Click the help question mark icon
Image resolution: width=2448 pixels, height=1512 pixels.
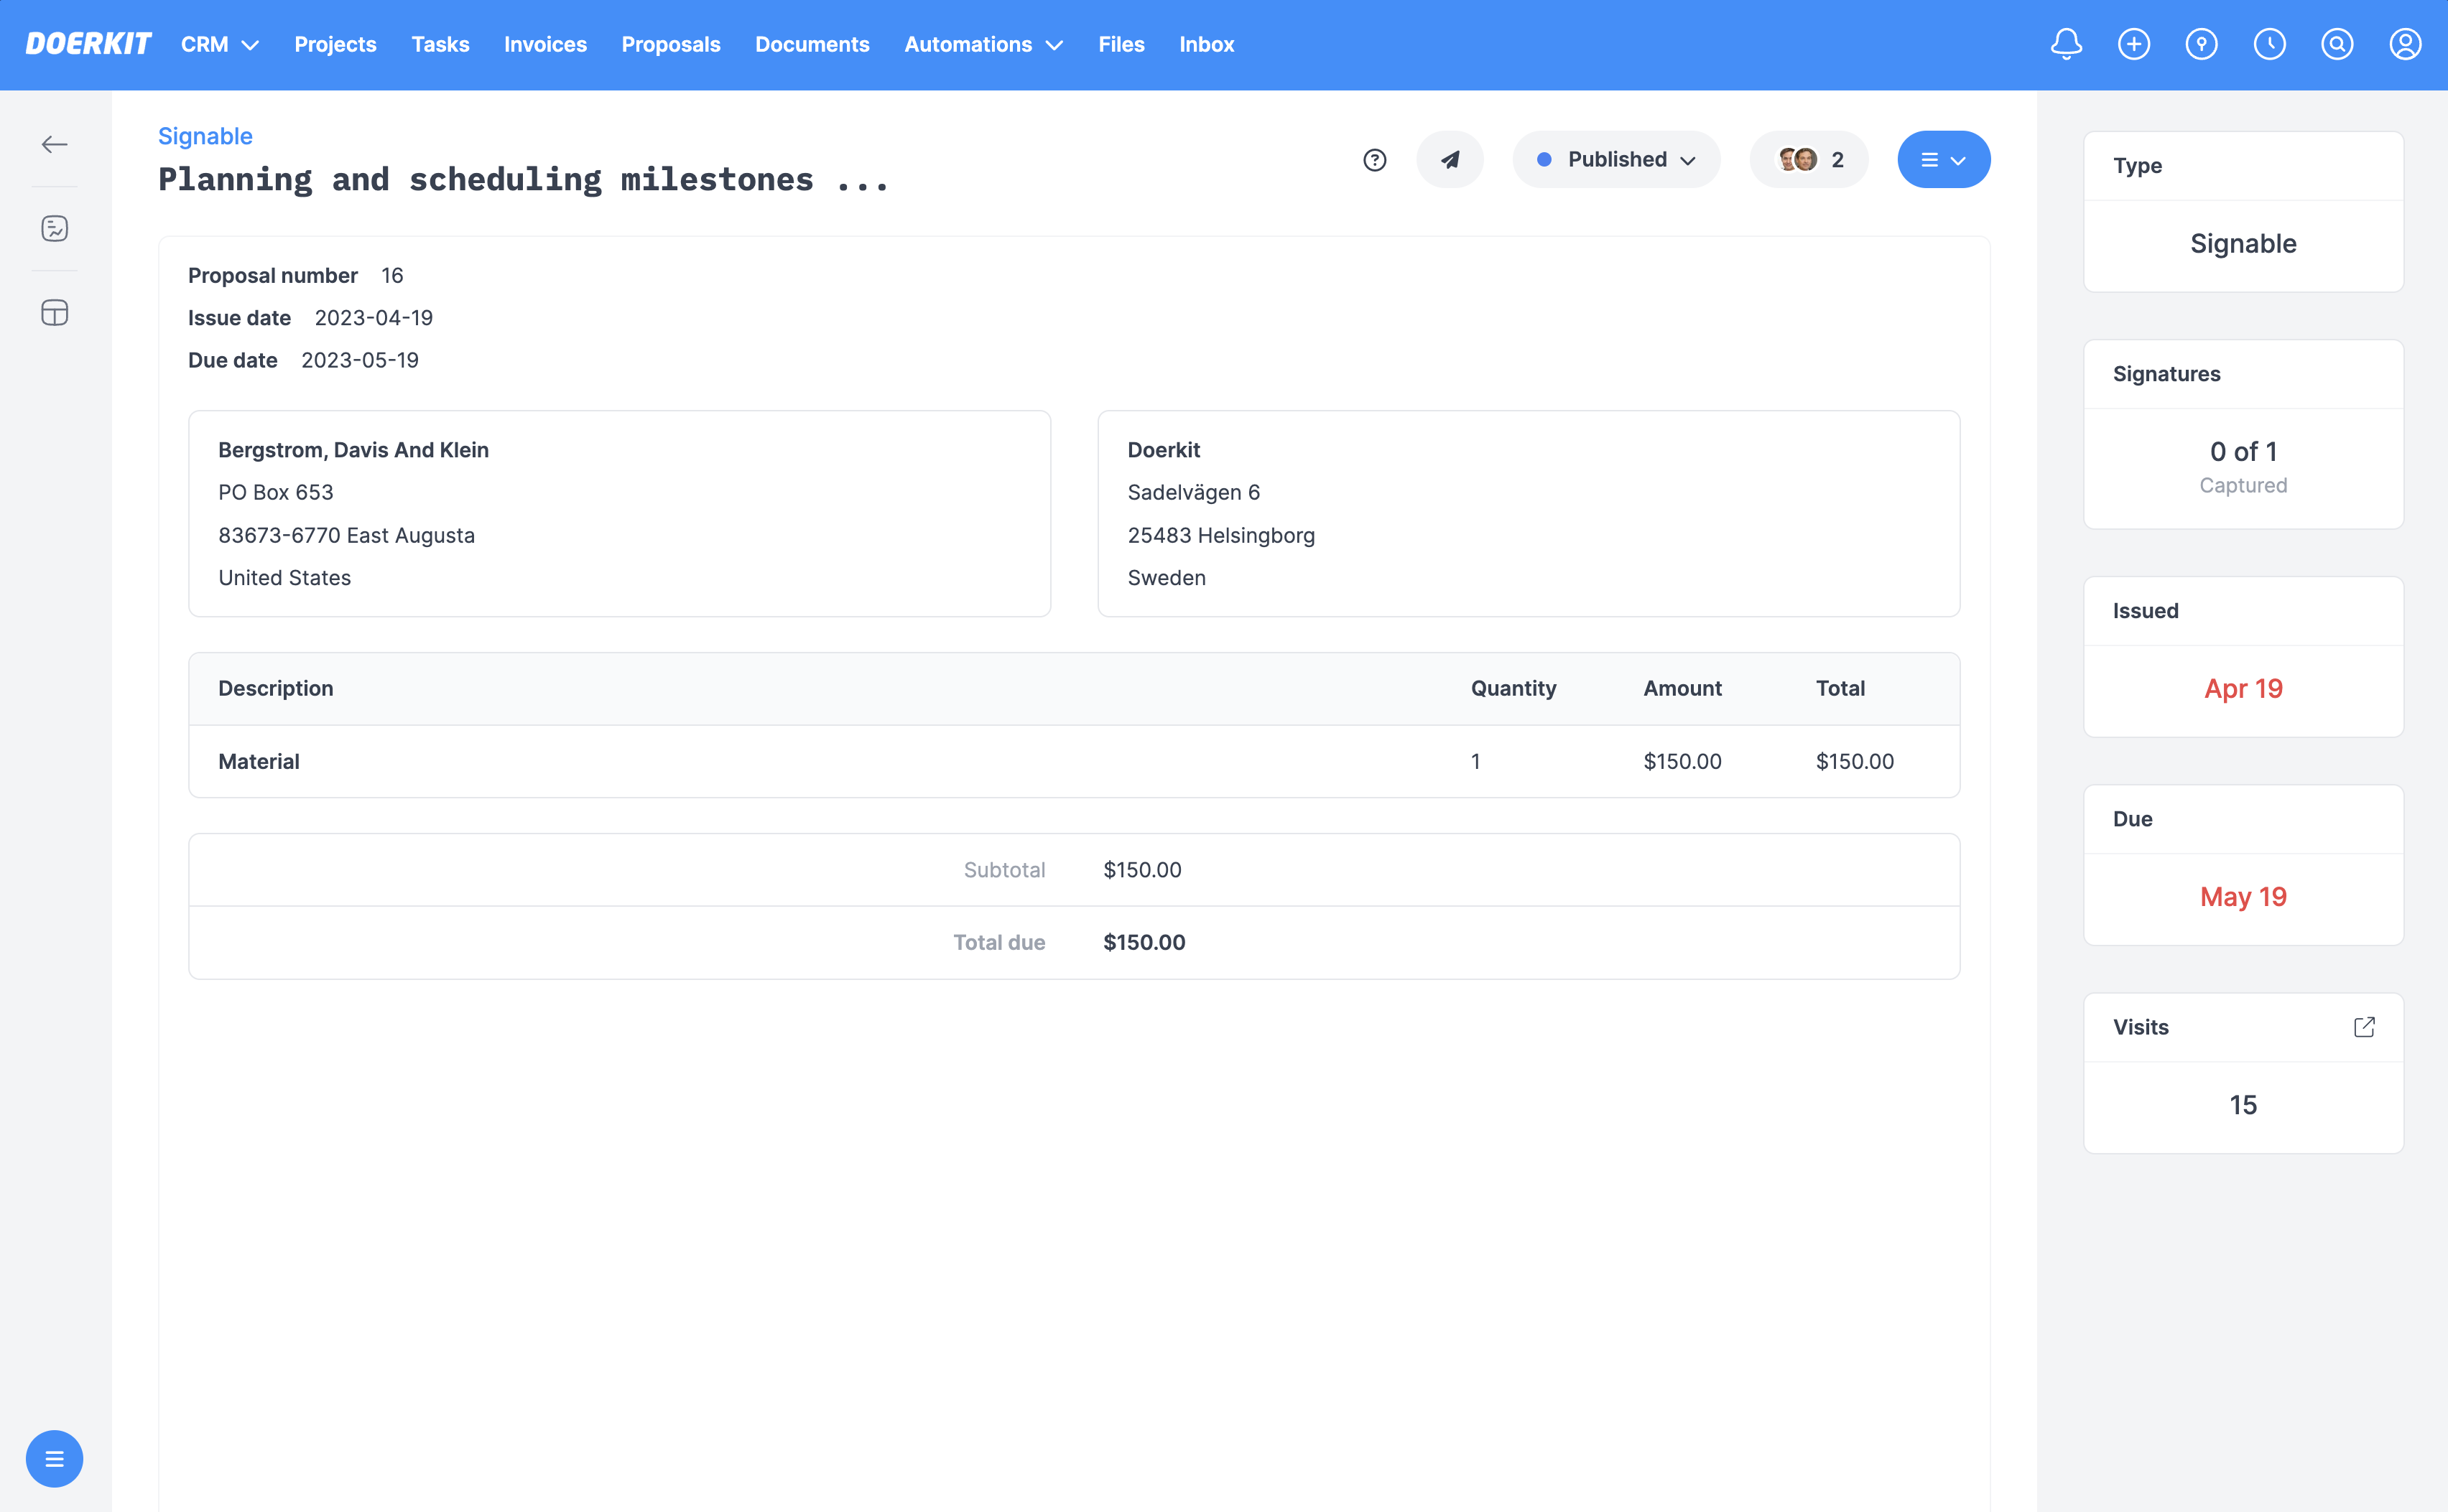1375,159
